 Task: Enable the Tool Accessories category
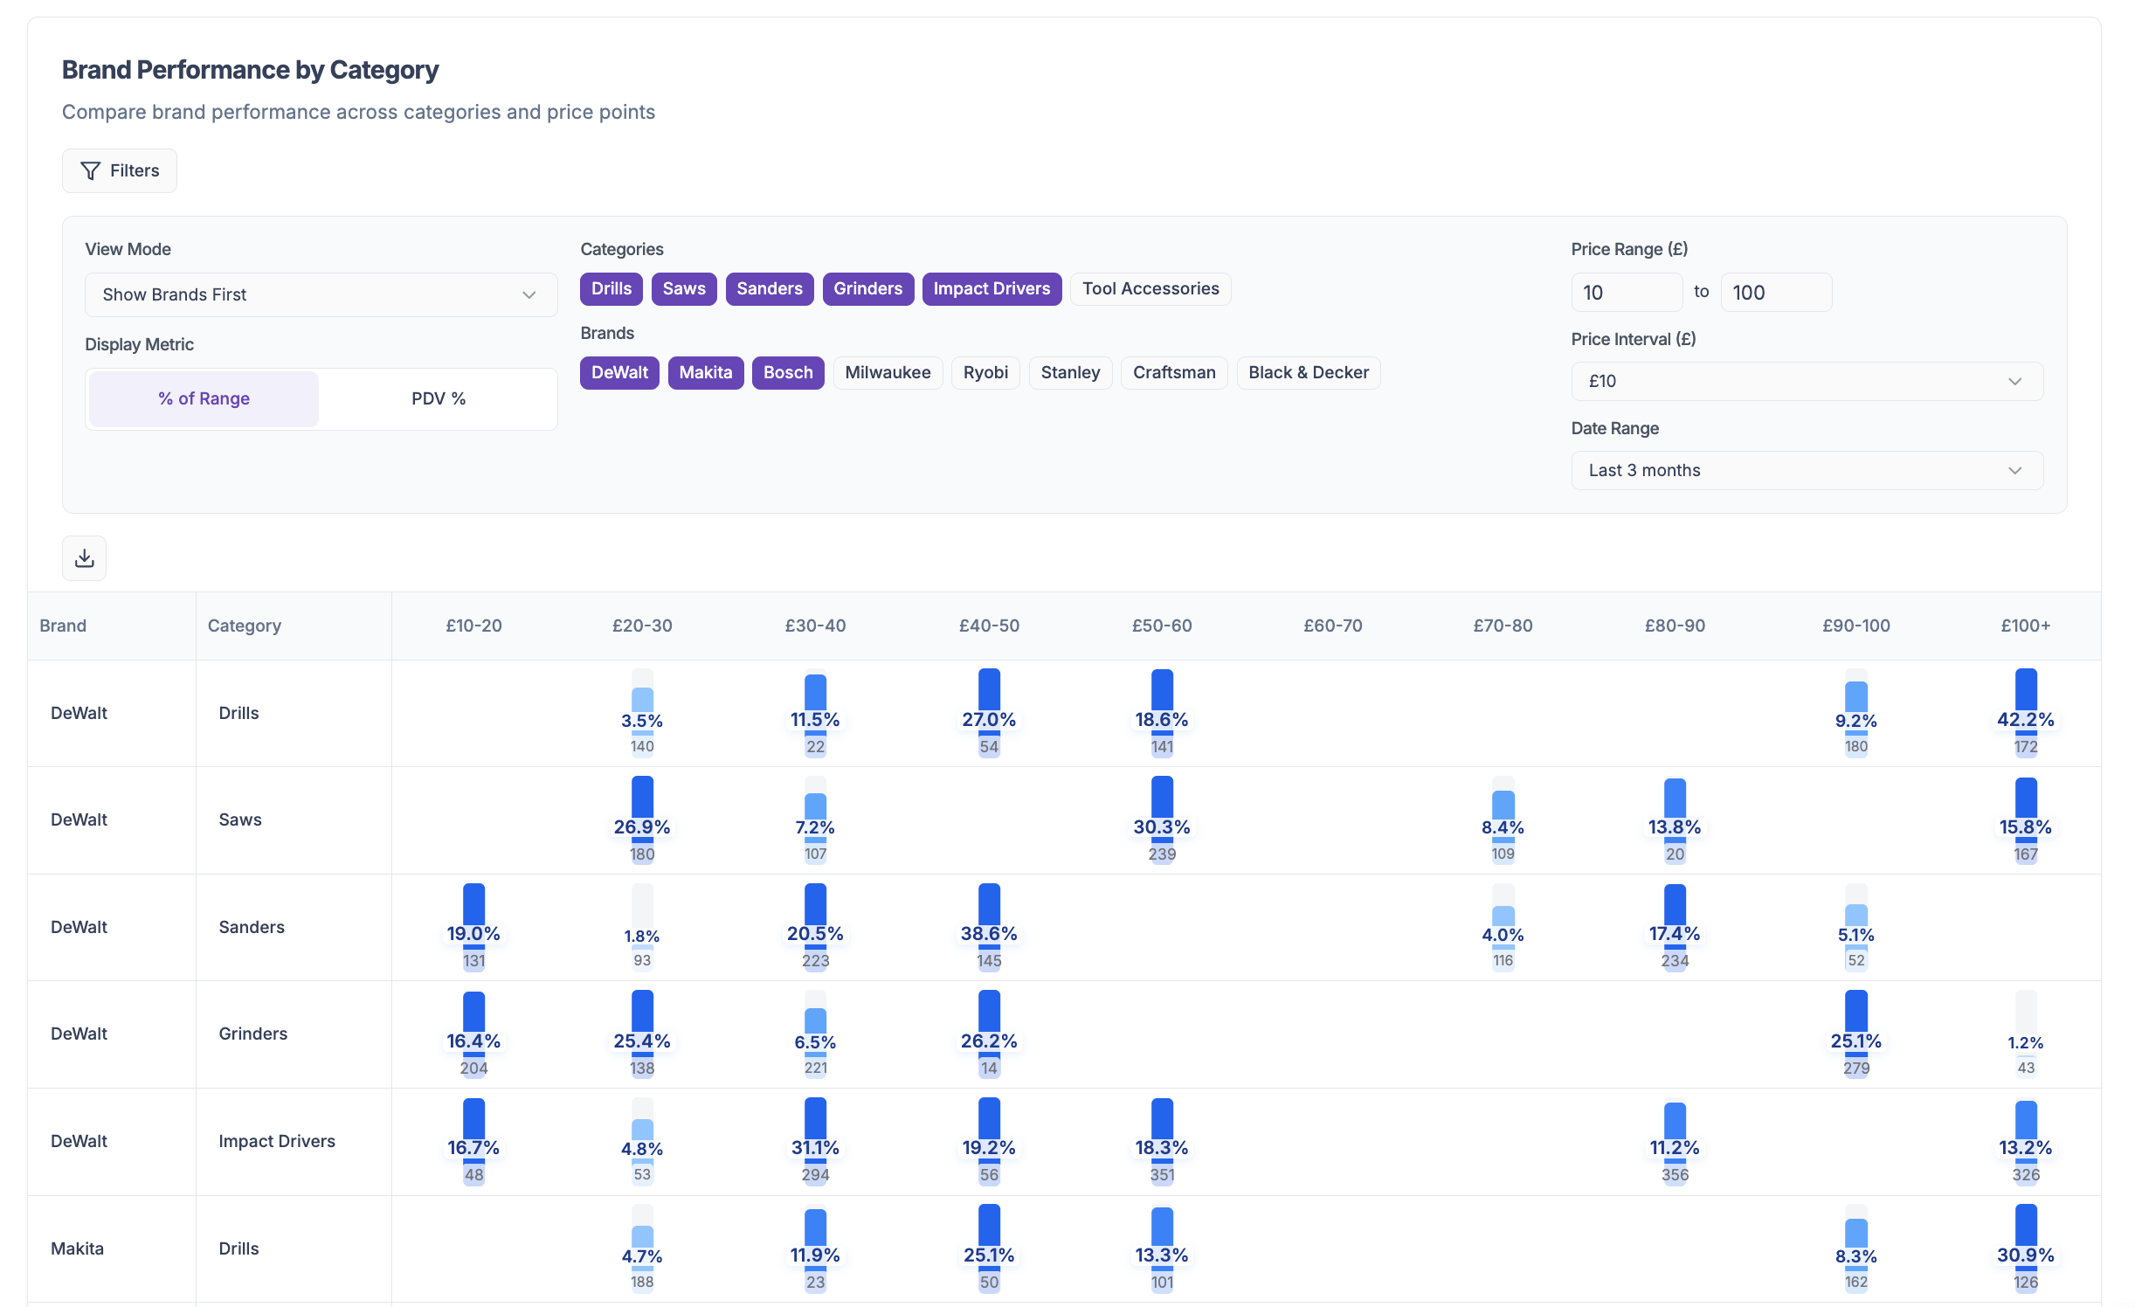pos(1150,288)
